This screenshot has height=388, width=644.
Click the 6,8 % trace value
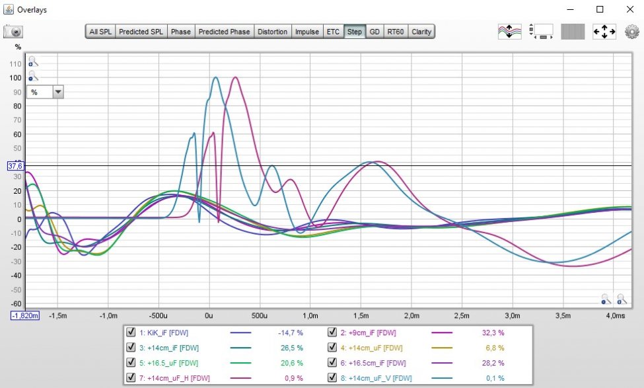click(x=495, y=348)
